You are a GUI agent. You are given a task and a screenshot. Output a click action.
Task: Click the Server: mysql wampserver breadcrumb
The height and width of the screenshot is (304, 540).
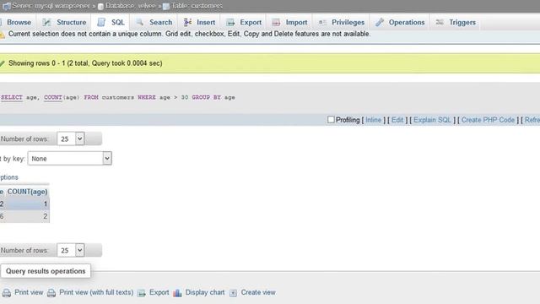51,6
